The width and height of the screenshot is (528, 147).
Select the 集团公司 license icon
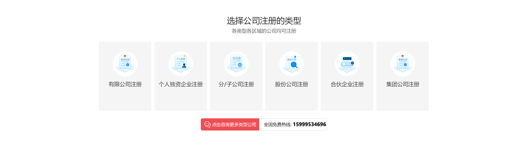403,64
